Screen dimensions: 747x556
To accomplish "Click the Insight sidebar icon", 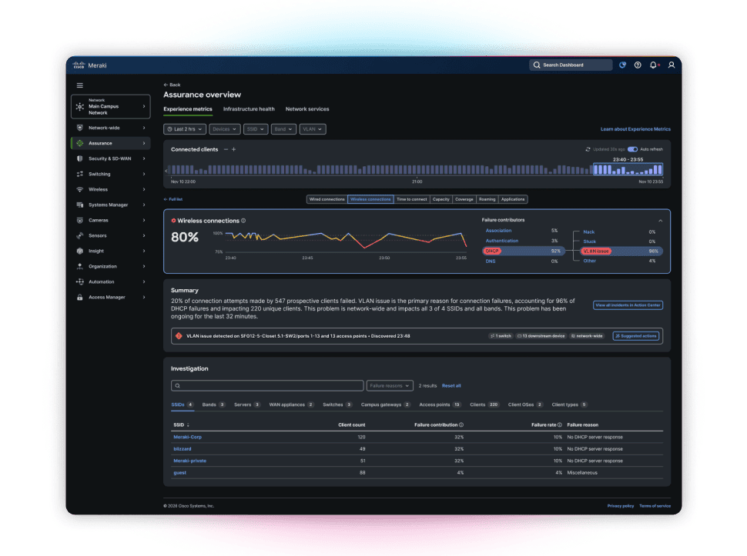I will pyautogui.click(x=80, y=251).
